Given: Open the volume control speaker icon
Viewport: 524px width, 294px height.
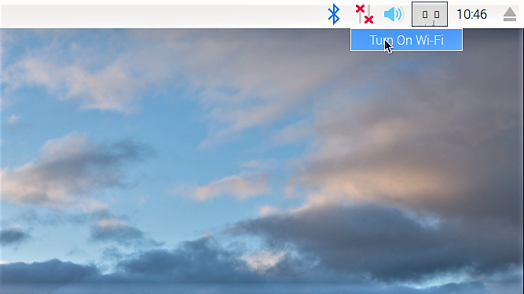Looking at the screenshot, I should pyautogui.click(x=394, y=14).
